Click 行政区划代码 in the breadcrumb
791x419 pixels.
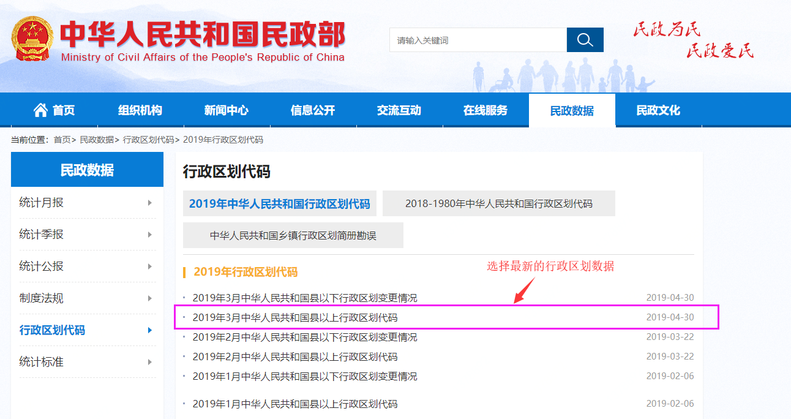tap(149, 140)
